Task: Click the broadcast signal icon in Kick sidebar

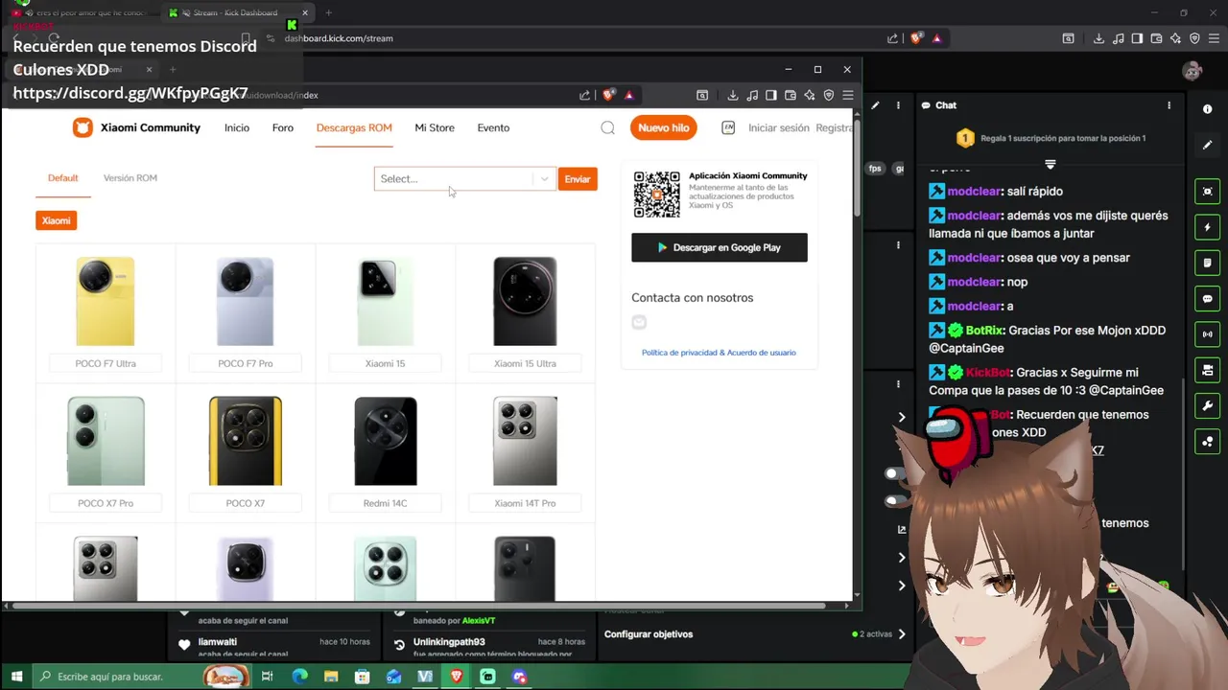Action: click(1207, 334)
